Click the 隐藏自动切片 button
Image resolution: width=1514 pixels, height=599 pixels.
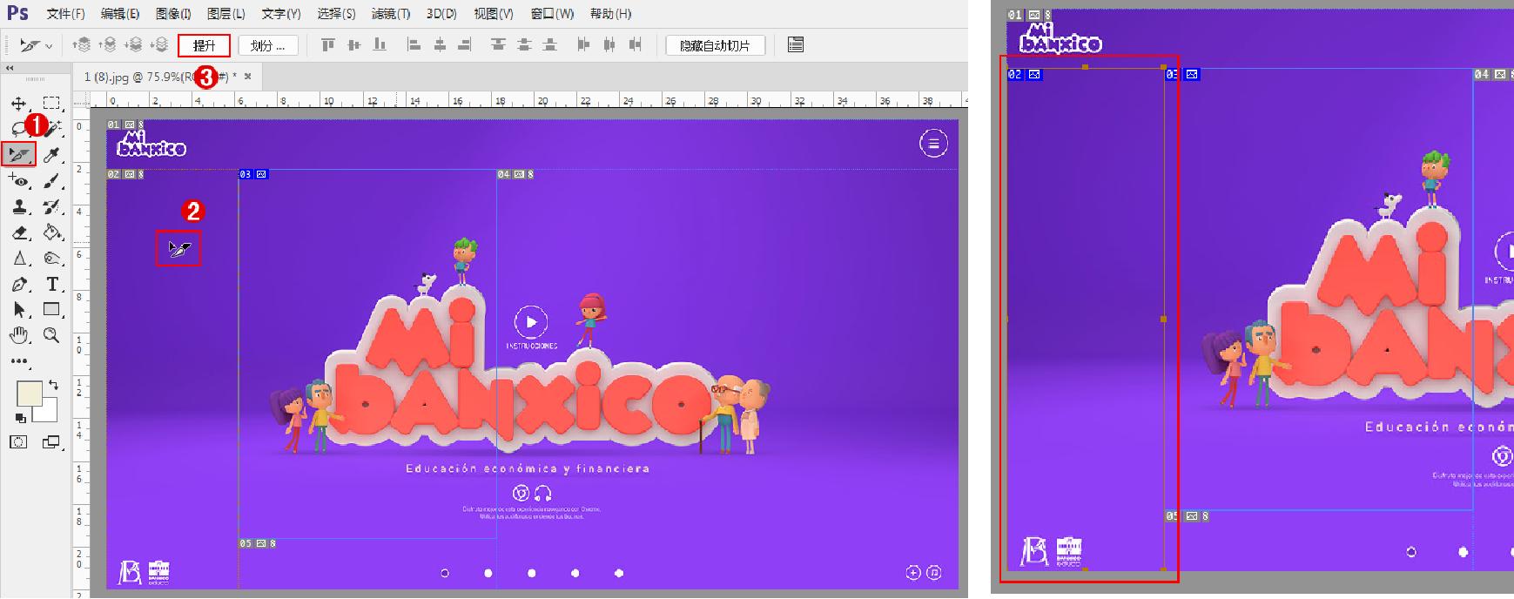click(x=715, y=45)
